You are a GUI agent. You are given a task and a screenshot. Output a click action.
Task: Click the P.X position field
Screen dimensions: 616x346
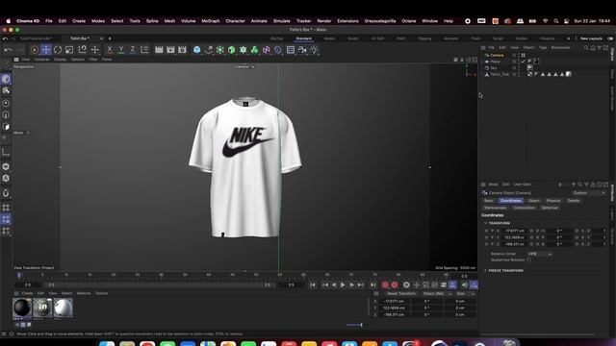click(x=515, y=231)
